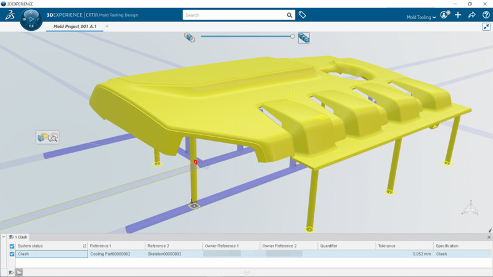Click the Clash value under Specification
This screenshot has width=493, height=277.
click(x=441, y=254)
